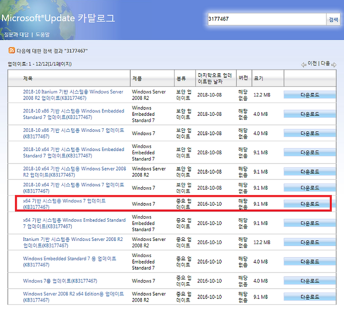This screenshot has height=310, width=344.
Task: Download 2018-10 x86 Embedded Standard 7 update
Action: point(310,114)
